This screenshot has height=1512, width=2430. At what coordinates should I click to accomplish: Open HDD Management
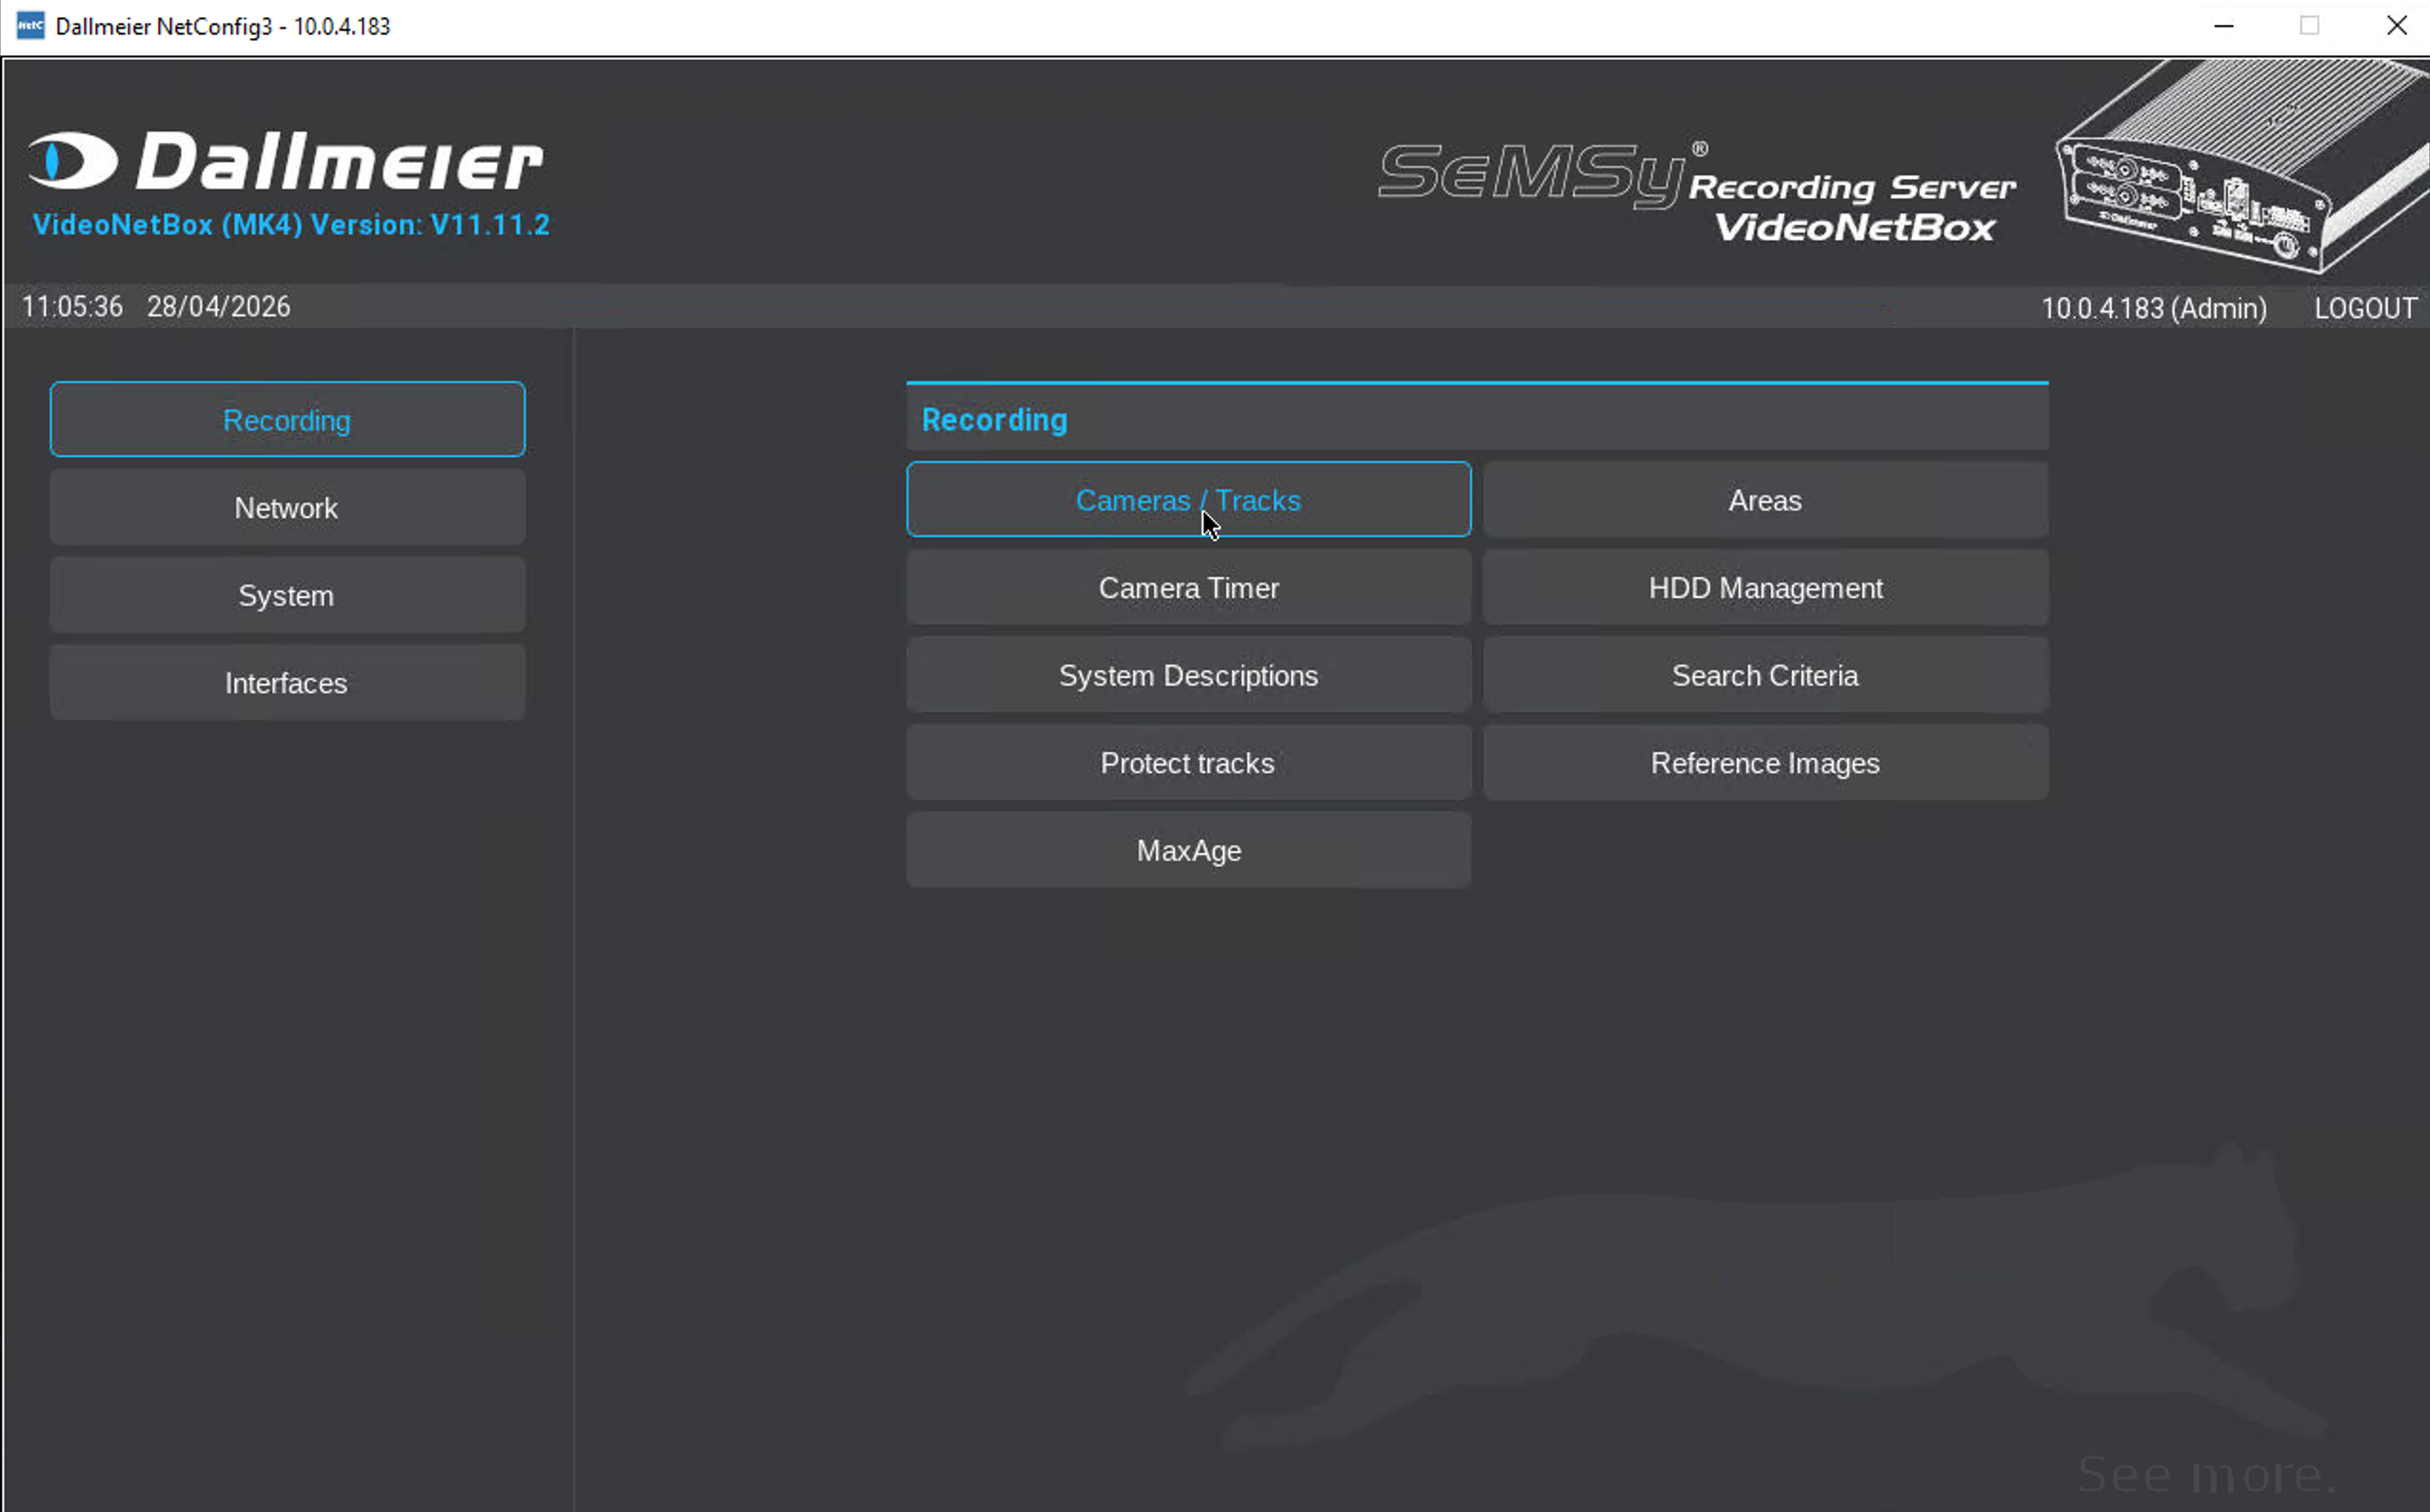point(1765,588)
